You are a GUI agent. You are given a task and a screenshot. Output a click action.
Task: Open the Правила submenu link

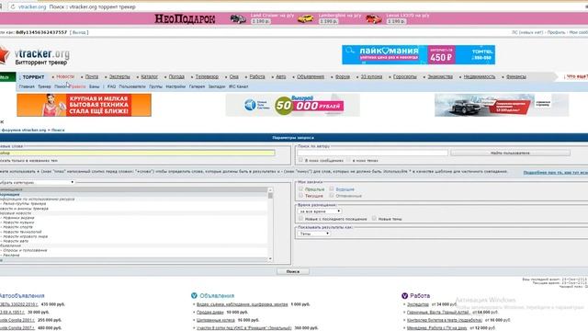point(77,86)
